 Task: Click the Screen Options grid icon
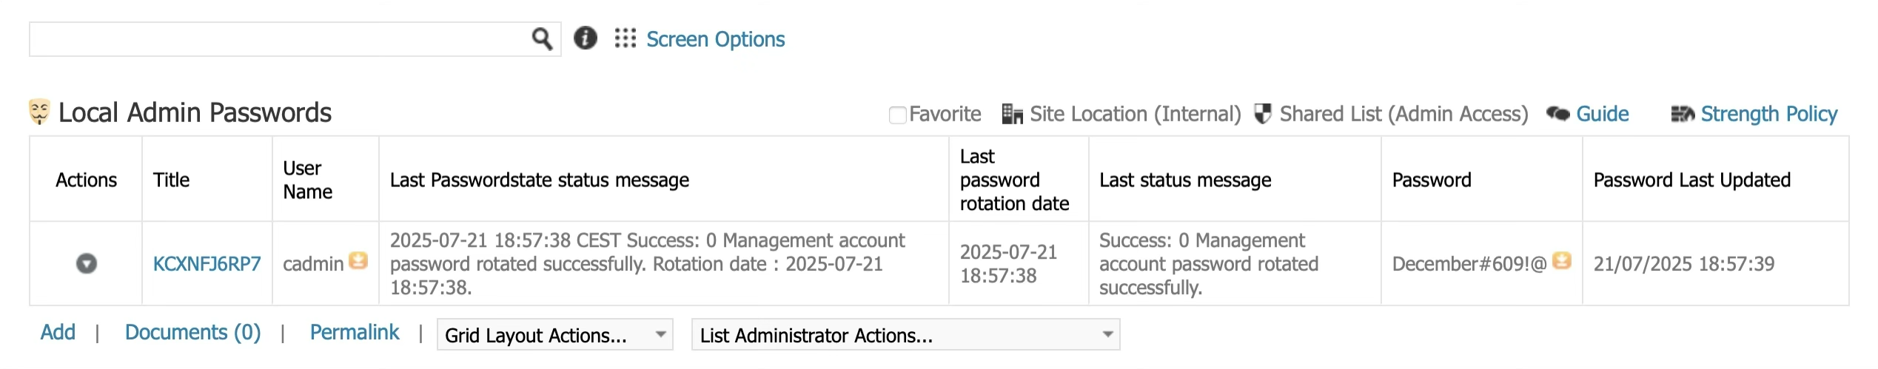click(x=626, y=38)
